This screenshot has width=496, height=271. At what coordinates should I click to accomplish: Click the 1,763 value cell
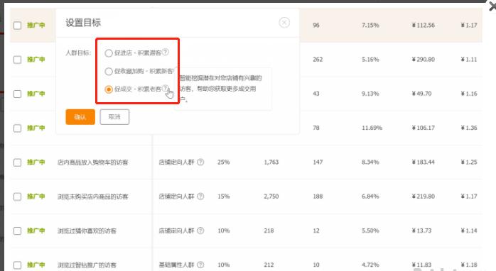click(x=271, y=162)
